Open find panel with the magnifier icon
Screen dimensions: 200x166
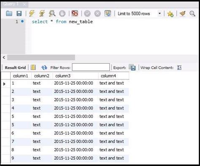(192, 14)
